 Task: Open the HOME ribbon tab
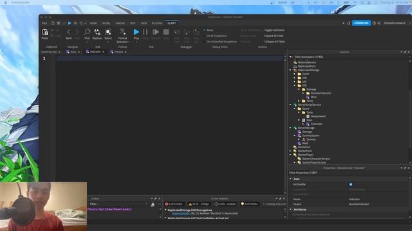tap(93, 23)
